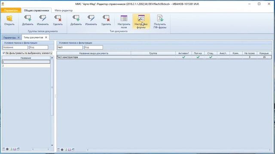Click gear icon below left list
The height and width of the screenshot is (154, 275).
7,149
